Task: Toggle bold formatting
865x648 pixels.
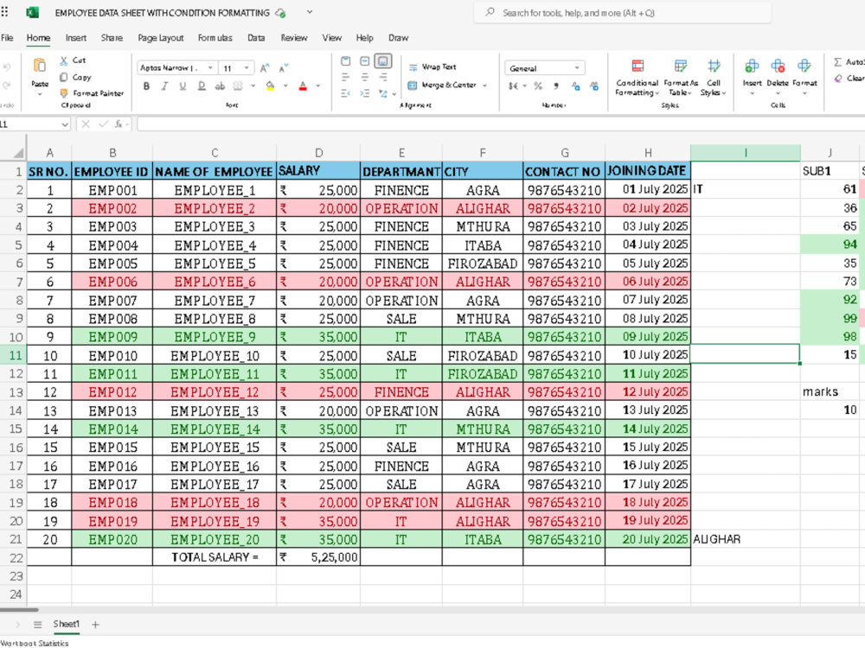Action: pos(146,86)
